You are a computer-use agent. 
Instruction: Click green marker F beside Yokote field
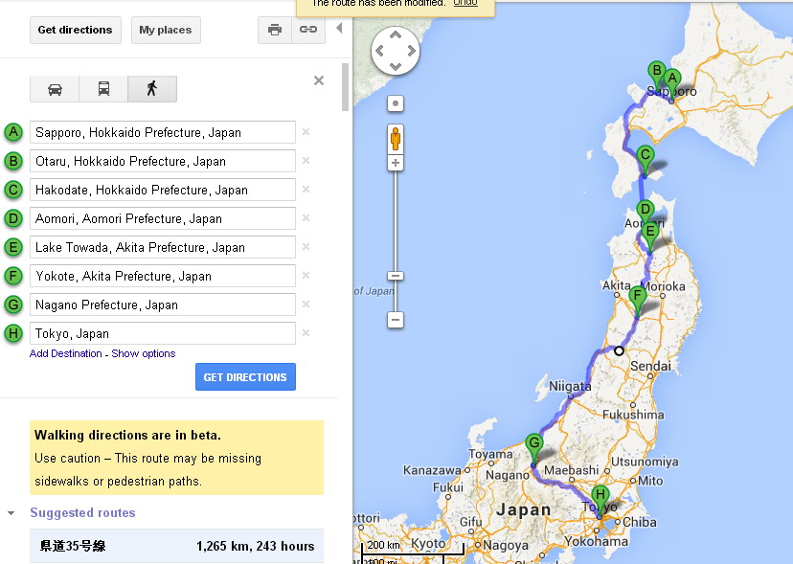coord(13,276)
